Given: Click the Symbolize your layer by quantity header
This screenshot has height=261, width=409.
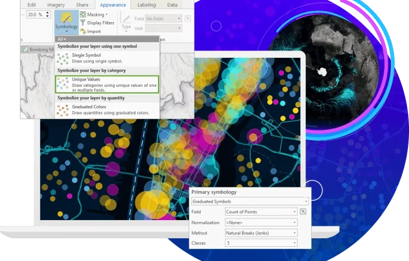Looking at the screenshot, I should (x=91, y=98).
